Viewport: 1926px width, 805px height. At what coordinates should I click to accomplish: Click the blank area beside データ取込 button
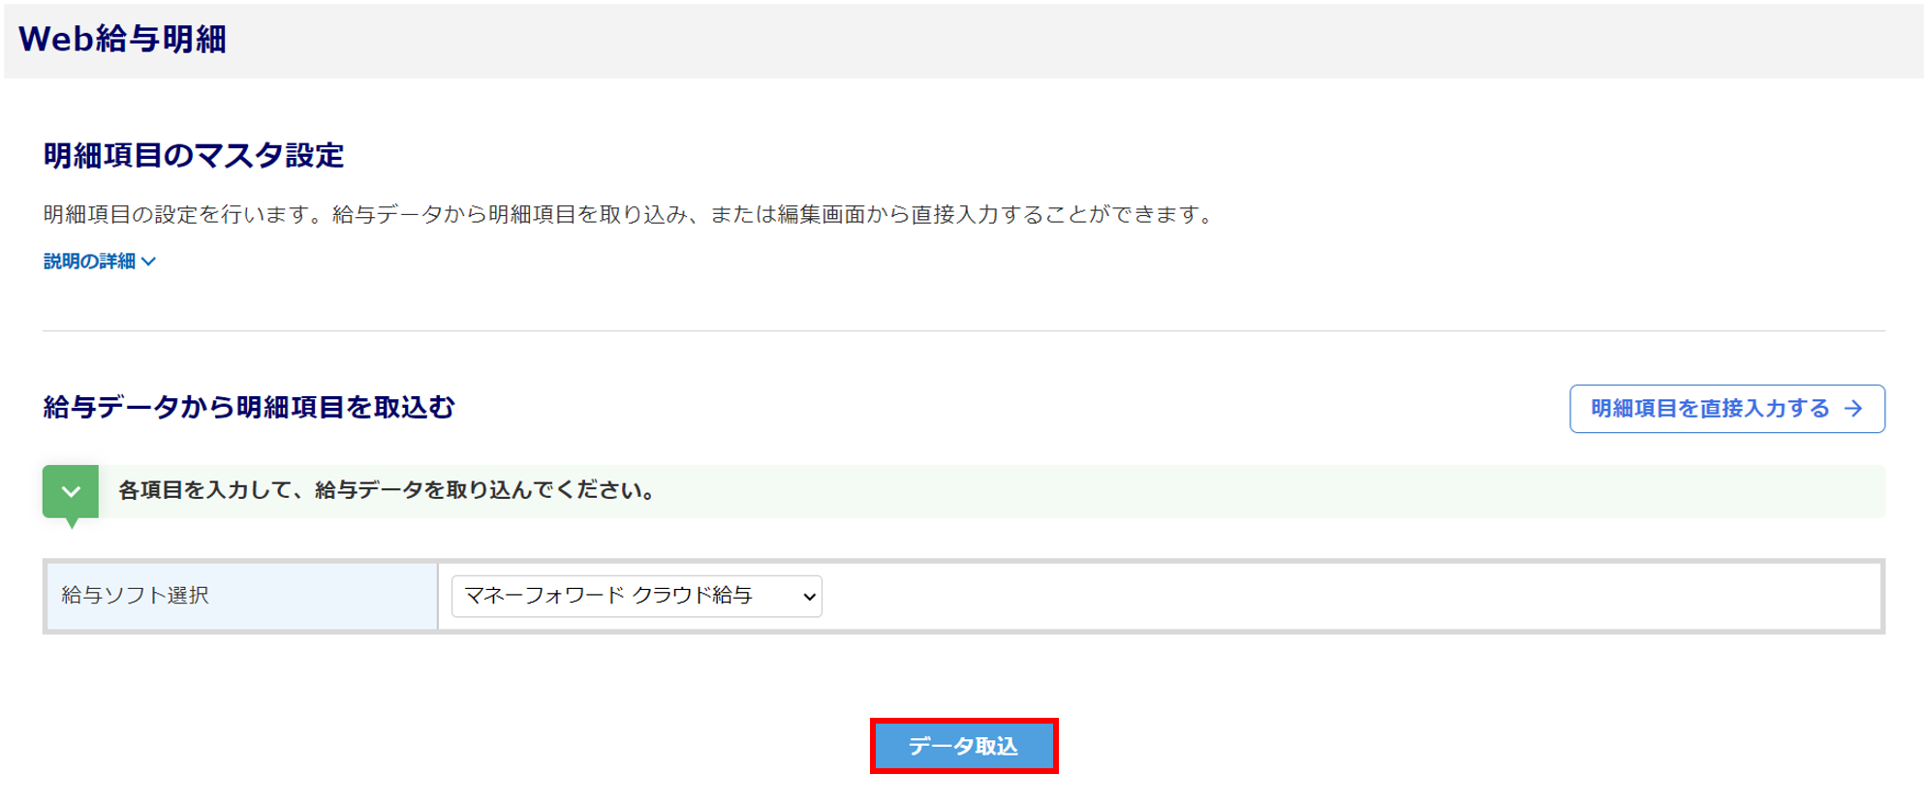pyautogui.click(x=1356, y=746)
